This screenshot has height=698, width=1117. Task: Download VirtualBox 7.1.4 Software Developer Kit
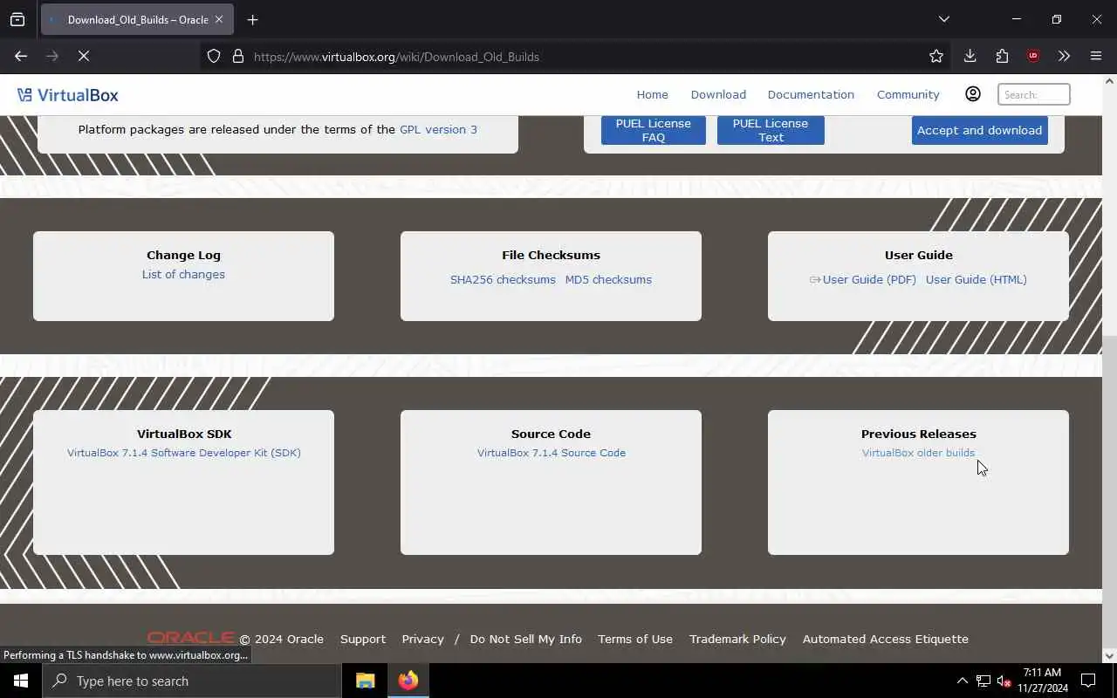184,453
